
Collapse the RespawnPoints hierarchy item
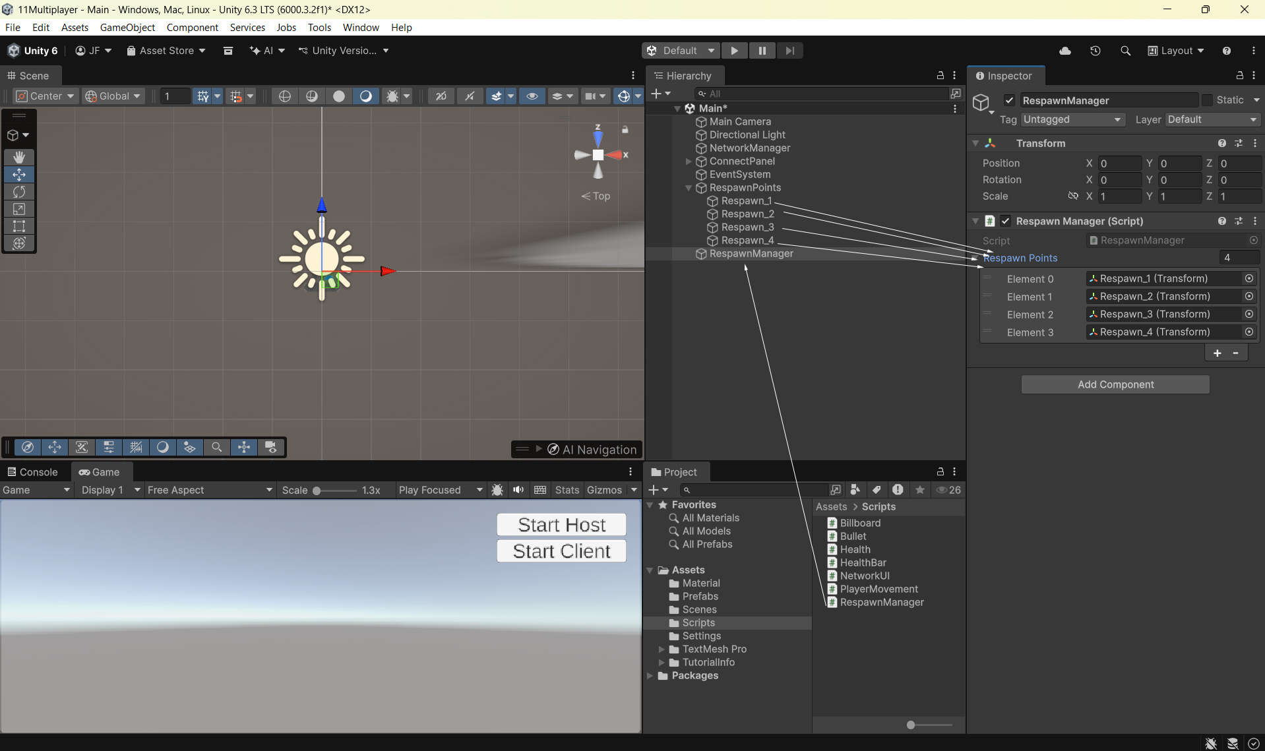point(689,188)
